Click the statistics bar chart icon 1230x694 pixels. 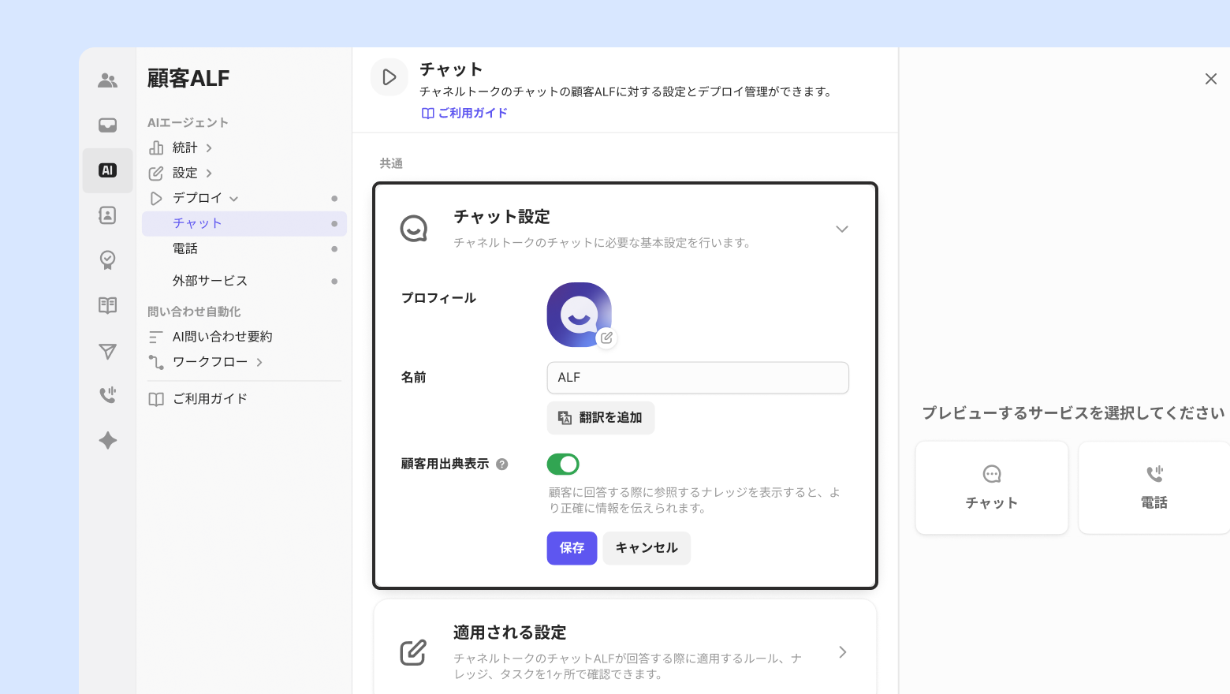[x=156, y=147]
